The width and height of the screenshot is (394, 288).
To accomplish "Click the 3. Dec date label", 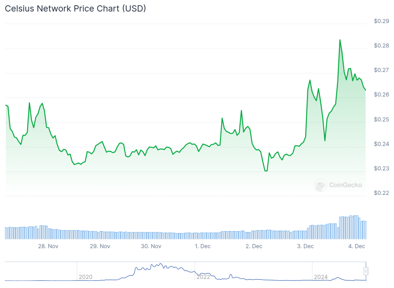I will click(305, 246).
